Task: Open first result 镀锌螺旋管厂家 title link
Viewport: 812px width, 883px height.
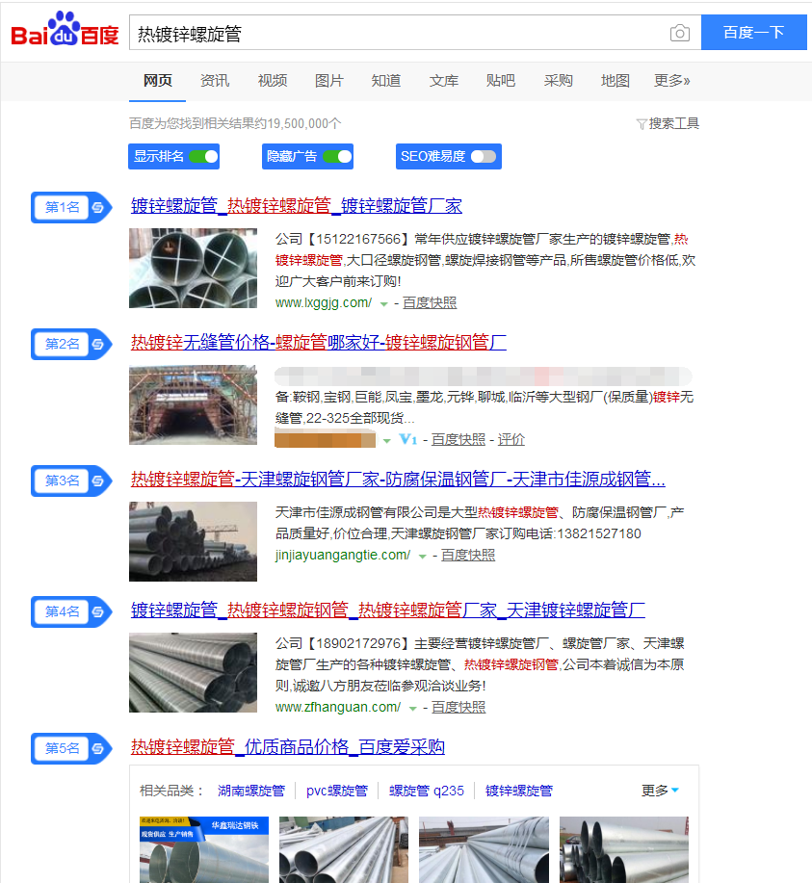Action: click(x=297, y=206)
